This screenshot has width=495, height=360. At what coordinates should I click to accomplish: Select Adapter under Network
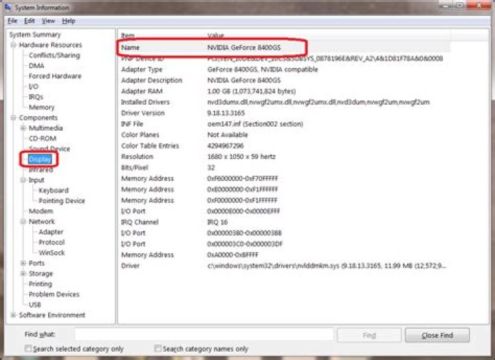51,232
